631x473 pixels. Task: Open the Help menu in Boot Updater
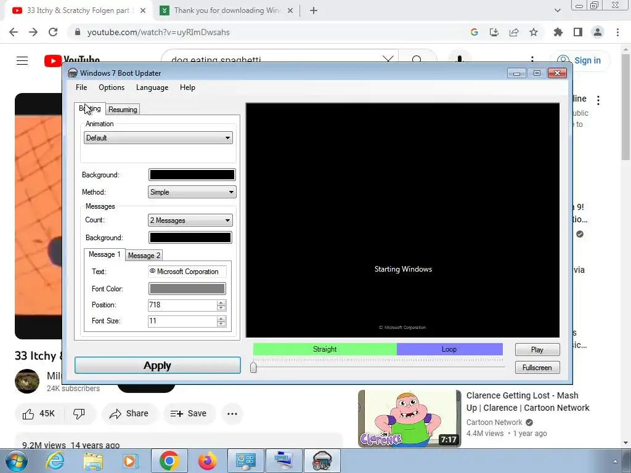(x=187, y=87)
